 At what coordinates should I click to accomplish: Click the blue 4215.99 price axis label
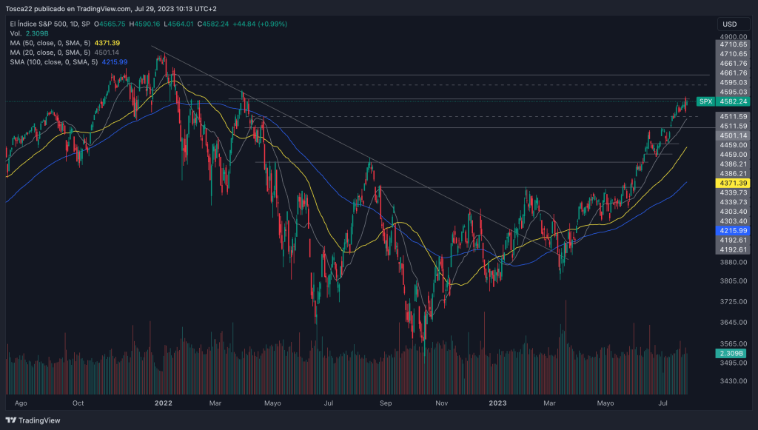point(731,231)
